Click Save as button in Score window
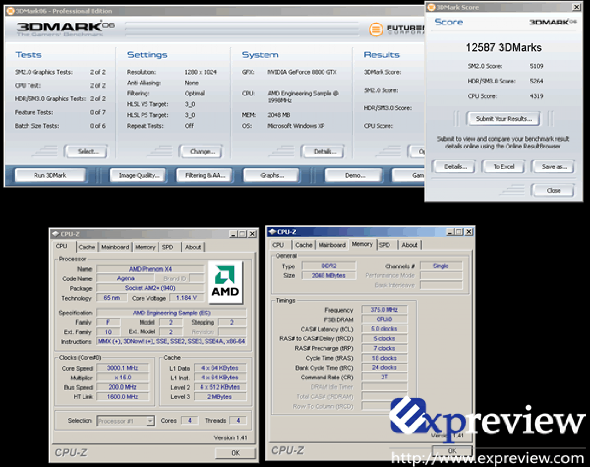Viewport: 590px width, 467px height. tap(554, 167)
